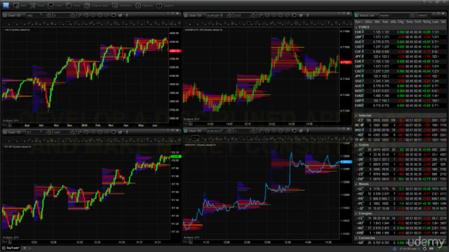Open the New menu in main toolbar

20,6
